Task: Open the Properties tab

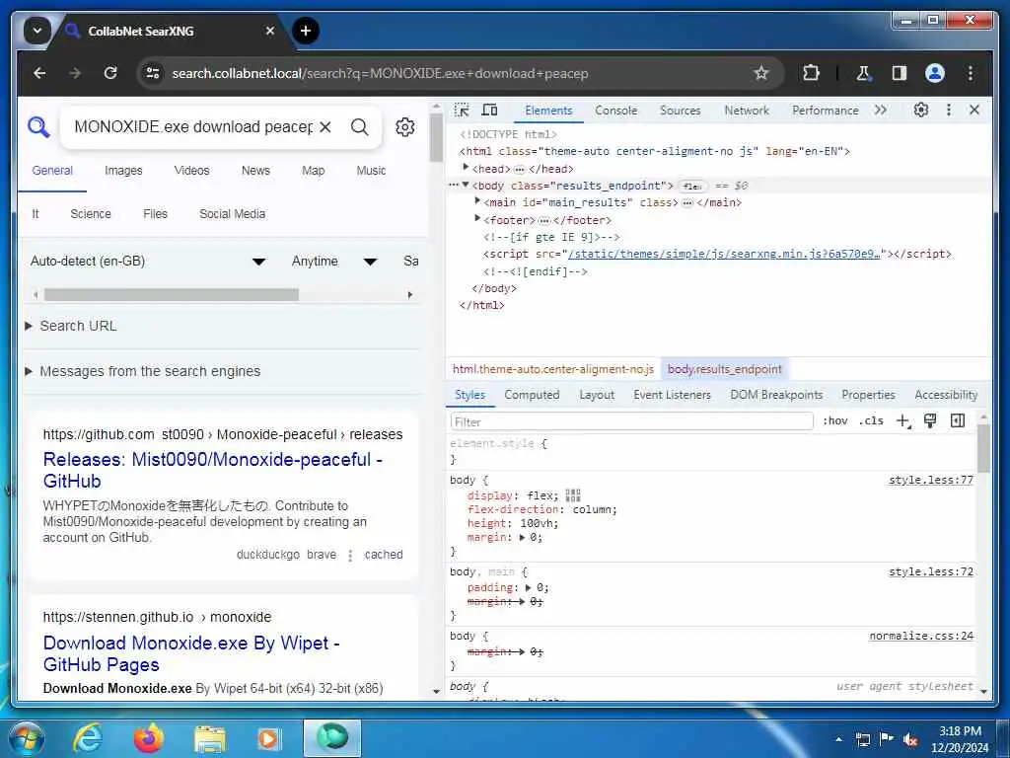Action: pos(868,395)
